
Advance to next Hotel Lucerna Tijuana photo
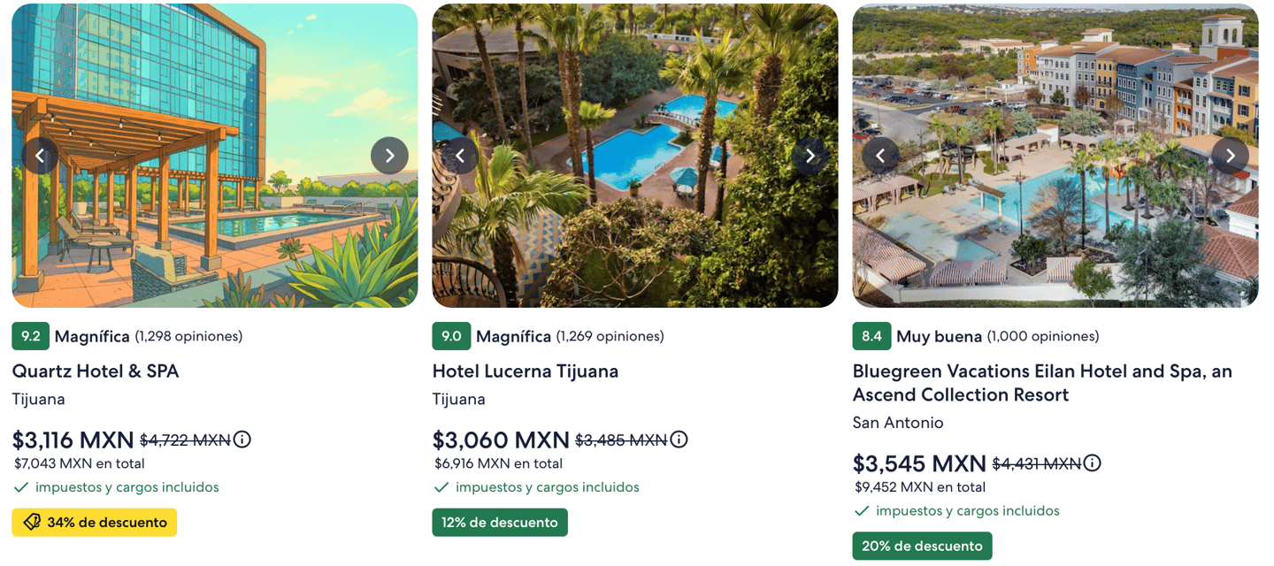click(810, 156)
